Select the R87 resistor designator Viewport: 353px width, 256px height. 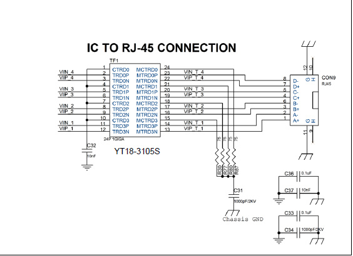click(237, 170)
